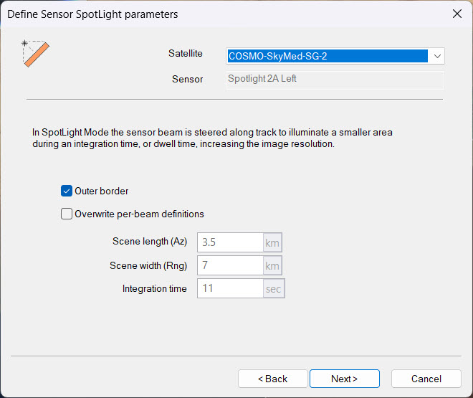The image size is (473, 398).
Task: Click the Integration time value field
Action: click(x=229, y=288)
